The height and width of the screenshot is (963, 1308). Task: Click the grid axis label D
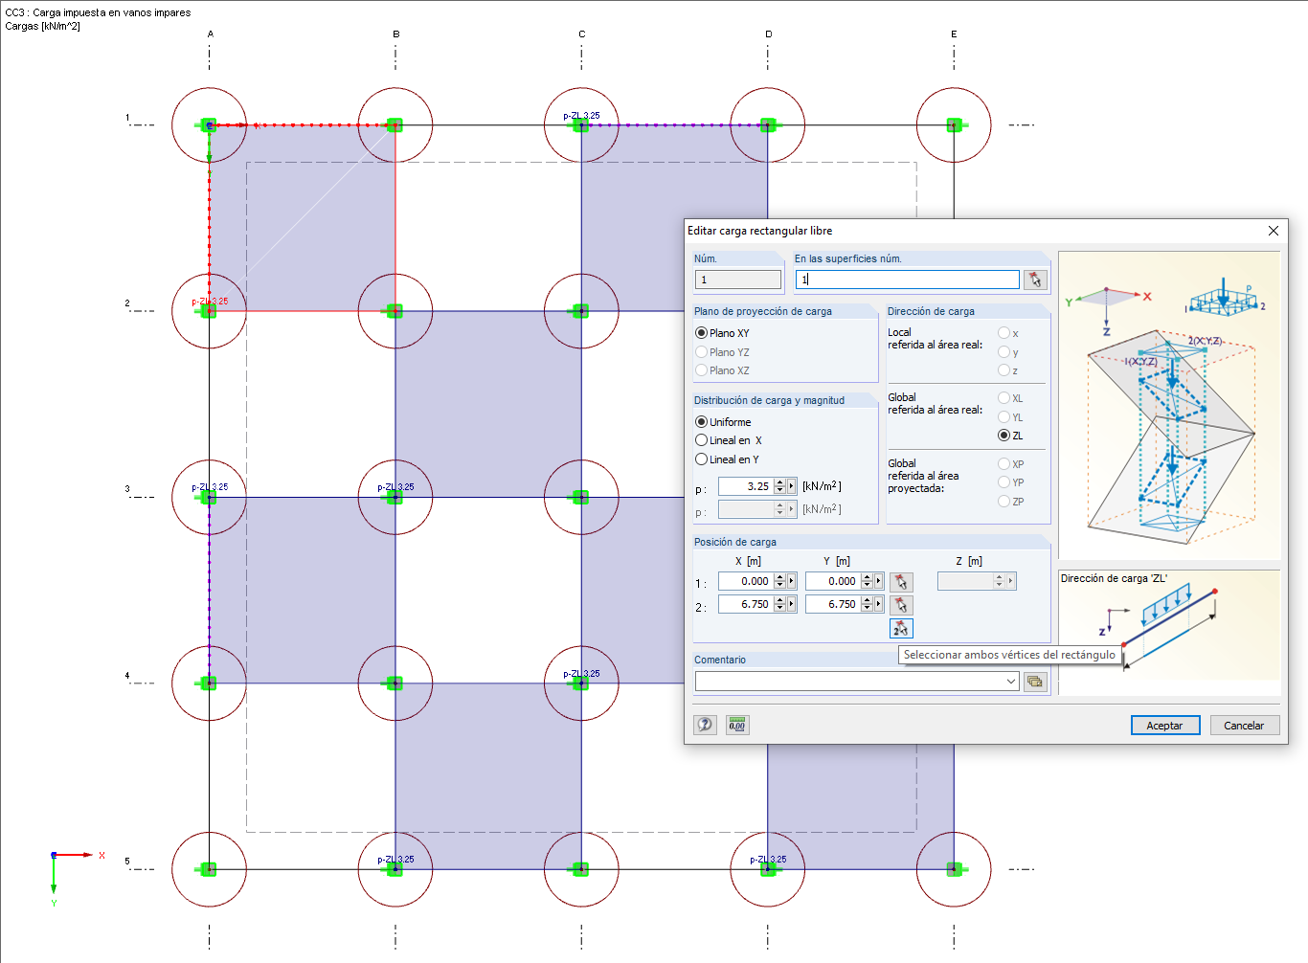click(x=768, y=34)
